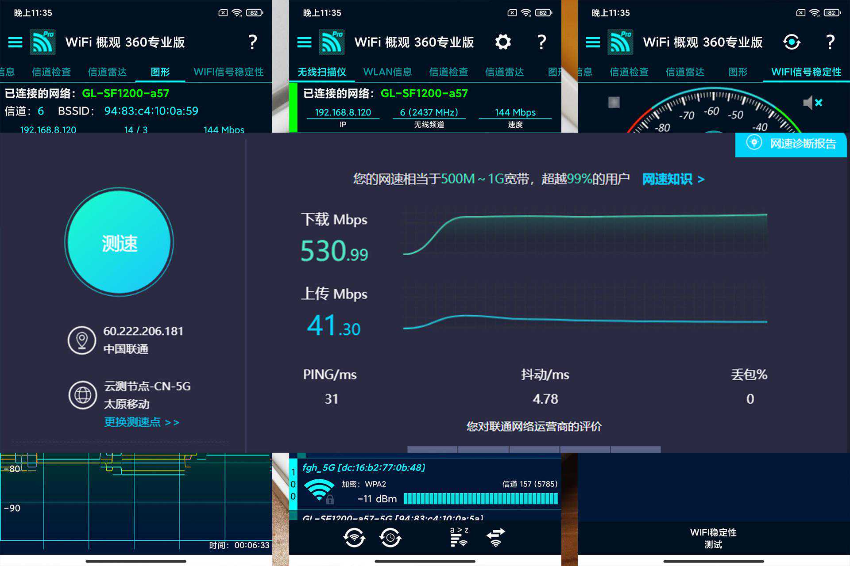Toggle the gray stop square near gauge
This screenshot has height=566, width=850.
coord(614,102)
